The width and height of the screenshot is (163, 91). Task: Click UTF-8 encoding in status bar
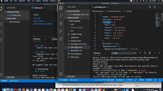[130, 80]
